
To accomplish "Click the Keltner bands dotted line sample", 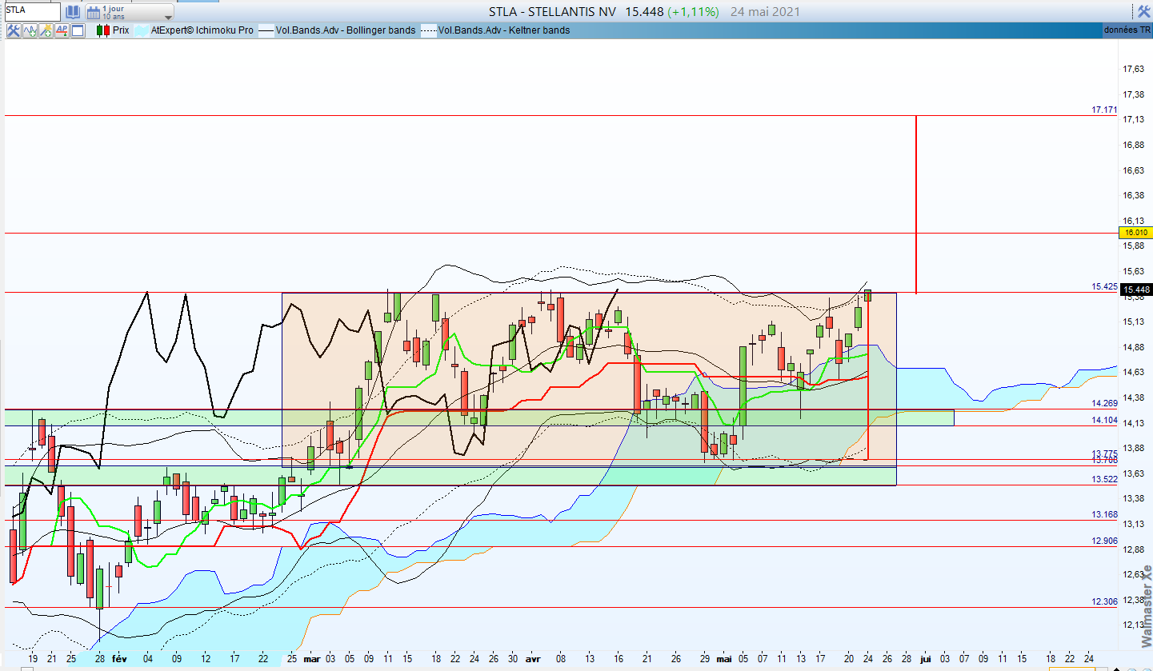I will coord(429,30).
